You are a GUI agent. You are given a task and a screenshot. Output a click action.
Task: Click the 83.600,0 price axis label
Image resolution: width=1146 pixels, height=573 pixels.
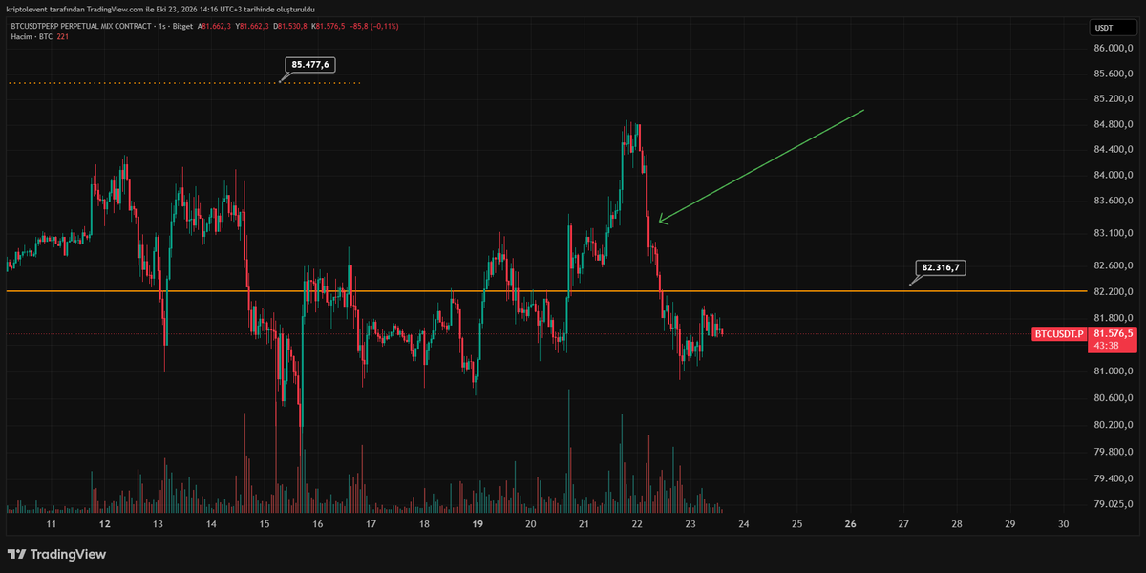1114,201
